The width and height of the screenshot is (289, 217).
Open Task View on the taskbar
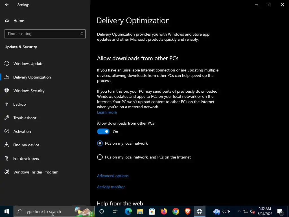115,211
